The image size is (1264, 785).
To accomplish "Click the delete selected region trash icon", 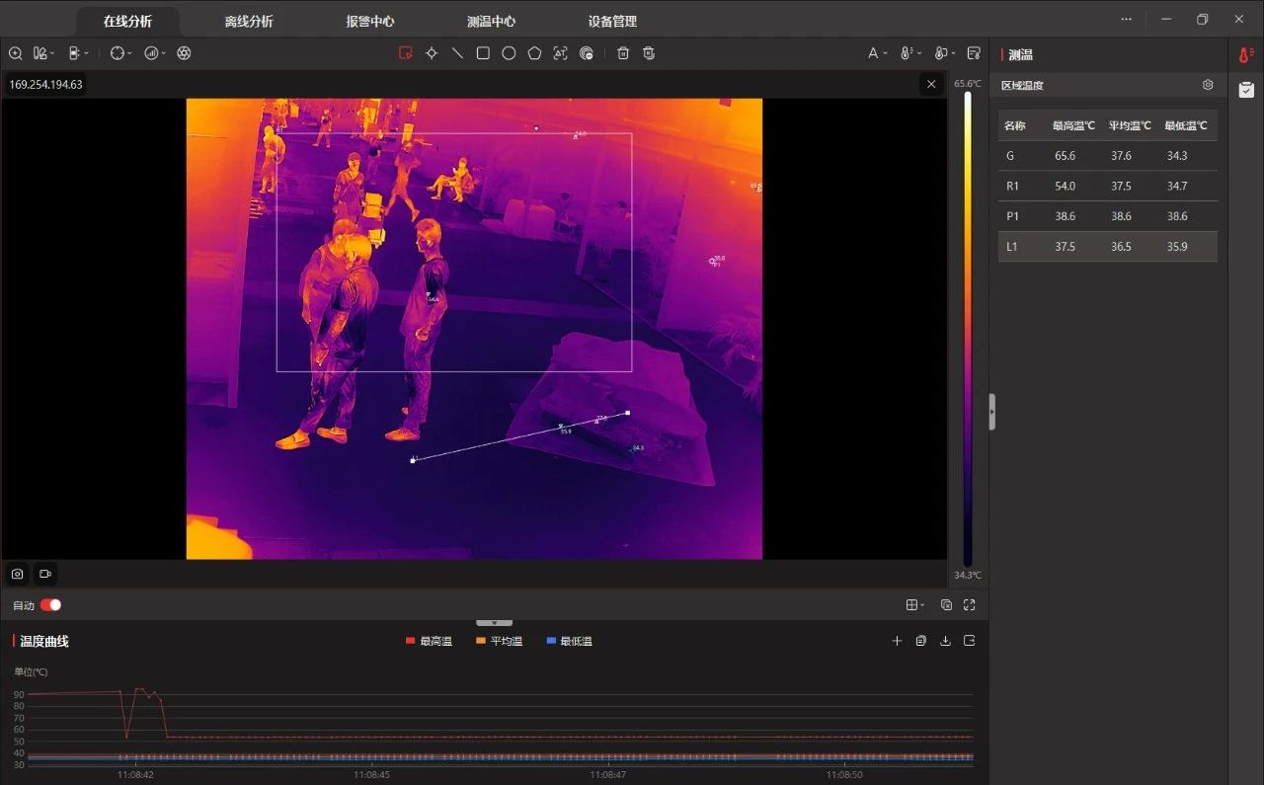I will (623, 53).
